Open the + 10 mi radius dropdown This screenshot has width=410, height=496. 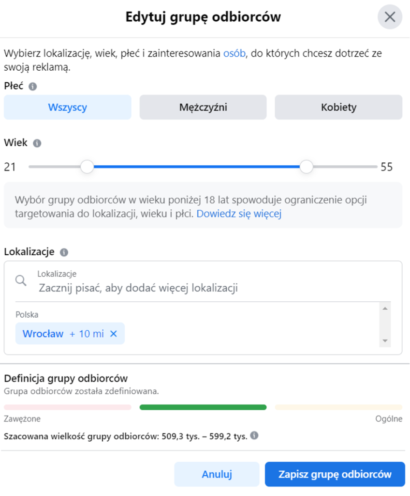[x=87, y=334]
